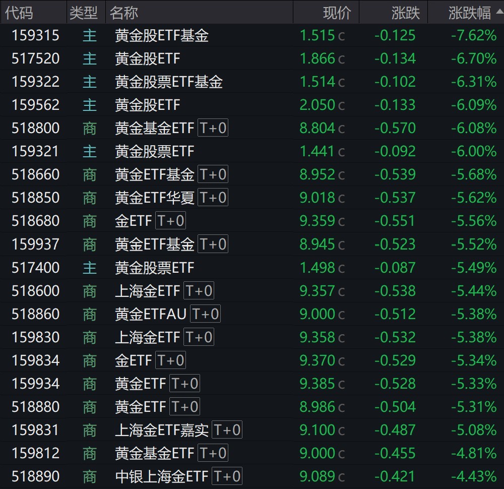Open stock code 517520
Screen dimensions: 504x489
point(35,58)
